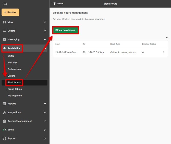Click the Block new hours button
Screen dimensions: 171x144
(x=65, y=30)
